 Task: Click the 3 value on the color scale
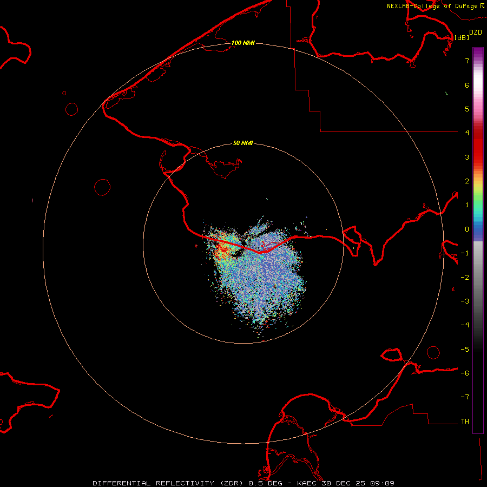click(467, 157)
